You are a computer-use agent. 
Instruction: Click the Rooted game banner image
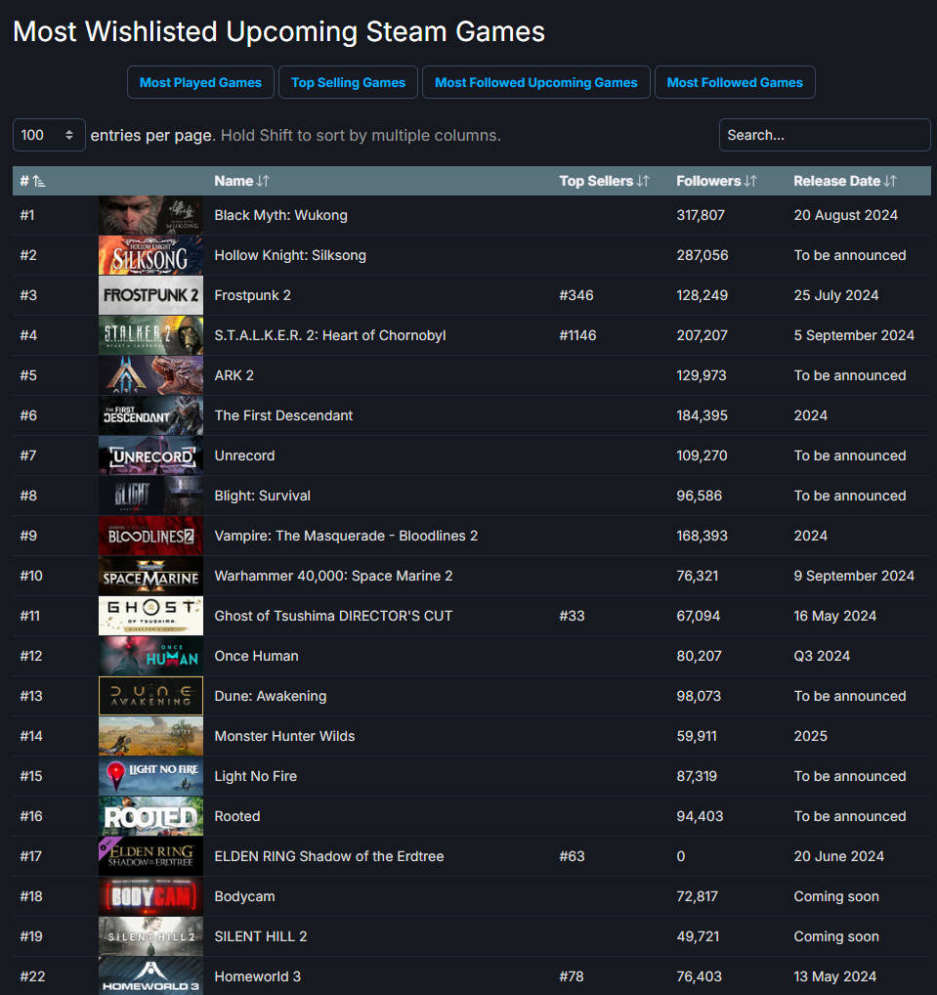click(x=151, y=816)
